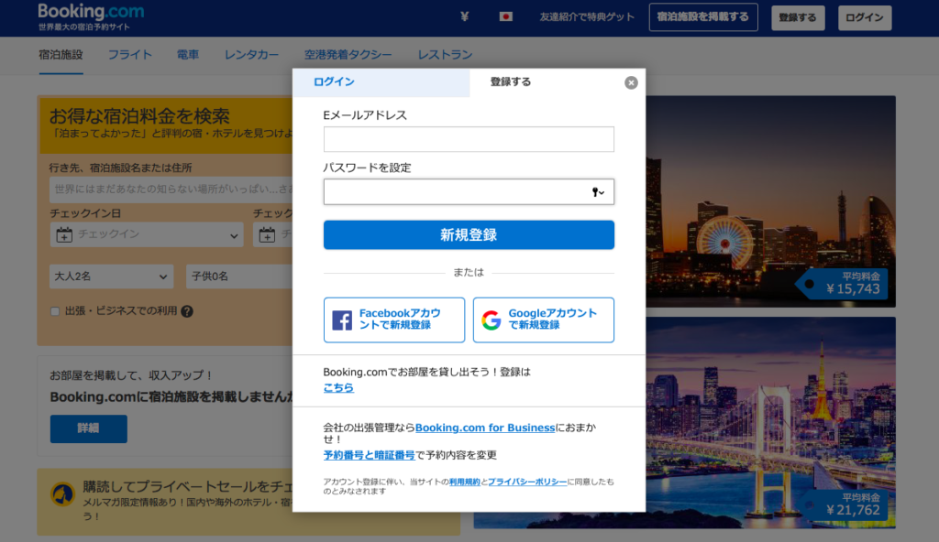The height and width of the screenshot is (542, 939).
Task: Open the フライト navigation tab
Action: pyautogui.click(x=130, y=55)
